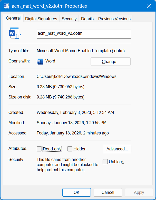Dismiss the dialog with Cancel
This screenshot has width=156, height=200.
pyautogui.click(x=108, y=192)
